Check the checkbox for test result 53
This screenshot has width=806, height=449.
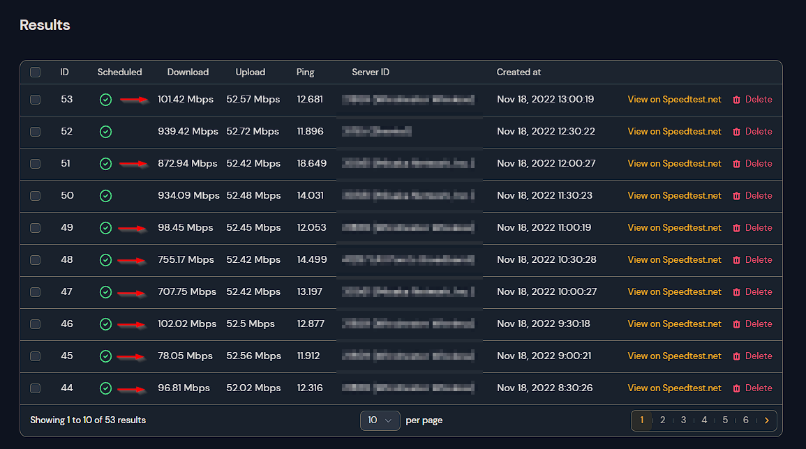click(x=35, y=99)
